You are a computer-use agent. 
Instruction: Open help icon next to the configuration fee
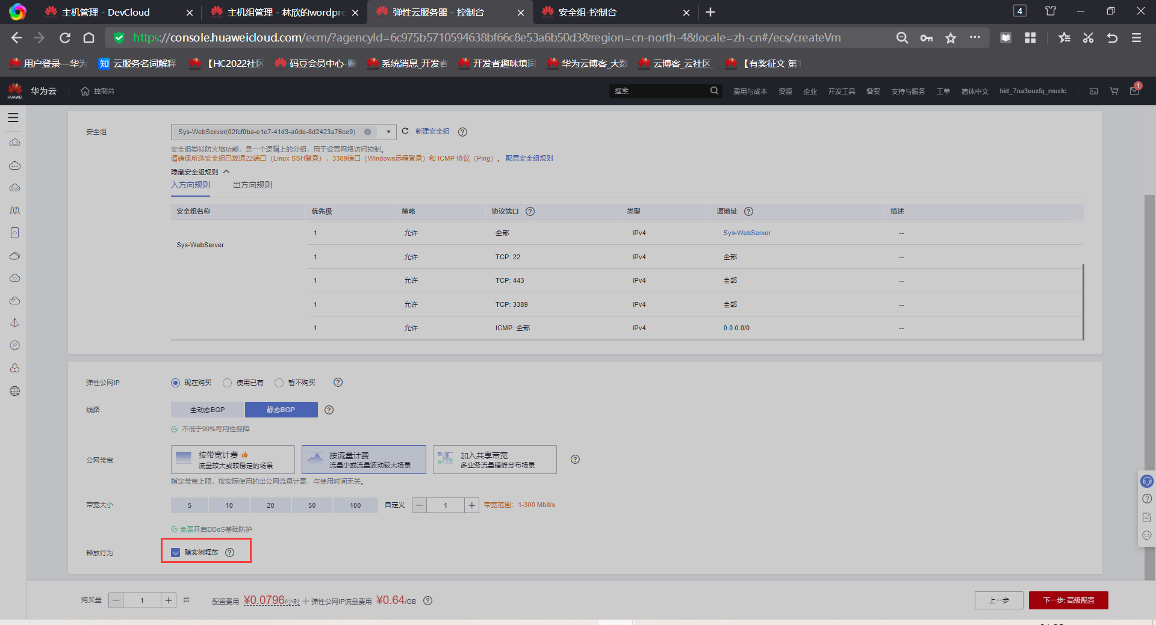tap(427, 600)
